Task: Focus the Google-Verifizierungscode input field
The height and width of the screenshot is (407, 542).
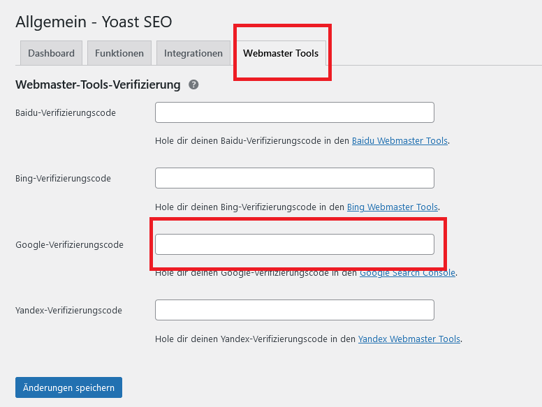Action: click(295, 244)
